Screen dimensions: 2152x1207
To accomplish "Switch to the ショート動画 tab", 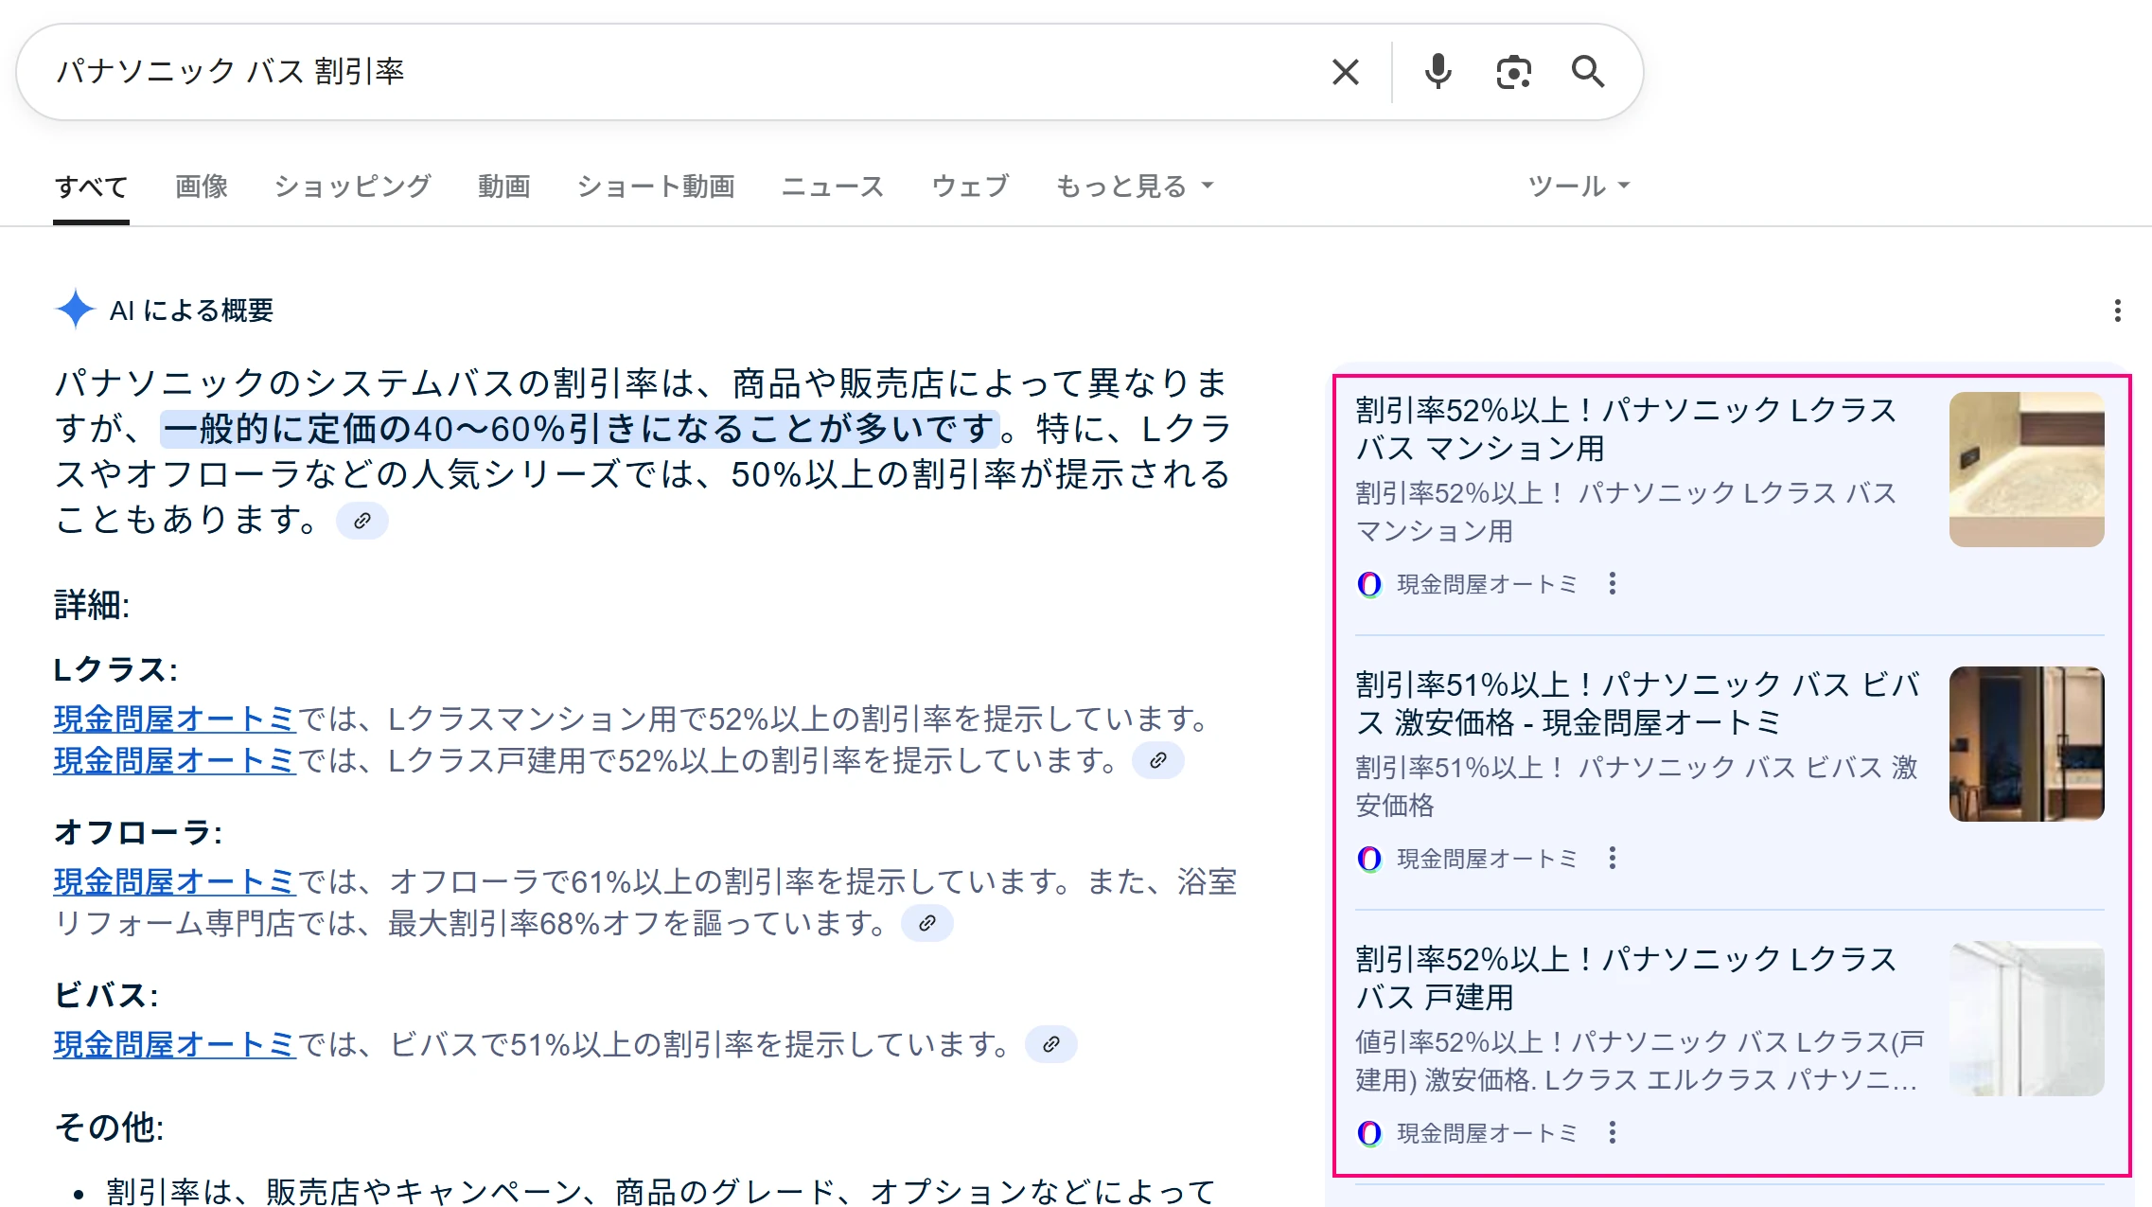I will (656, 186).
